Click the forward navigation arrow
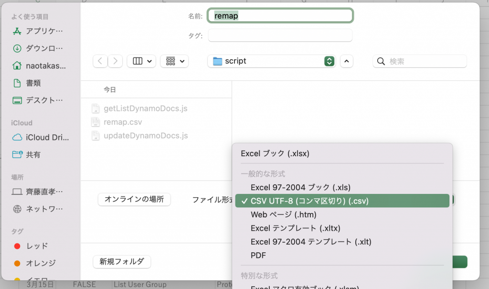The image size is (489, 289). (115, 61)
